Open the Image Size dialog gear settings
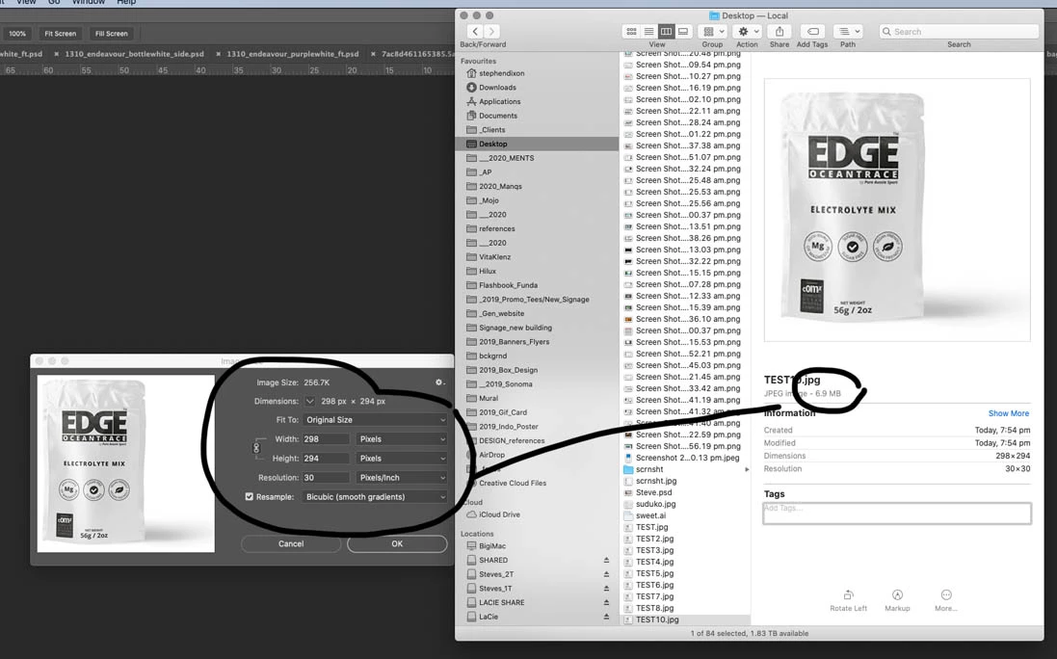The width and height of the screenshot is (1057, 659). pyautogui.click(x=439, y=382)
